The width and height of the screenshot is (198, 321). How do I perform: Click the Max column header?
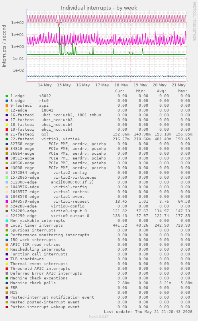pos(182,91)
